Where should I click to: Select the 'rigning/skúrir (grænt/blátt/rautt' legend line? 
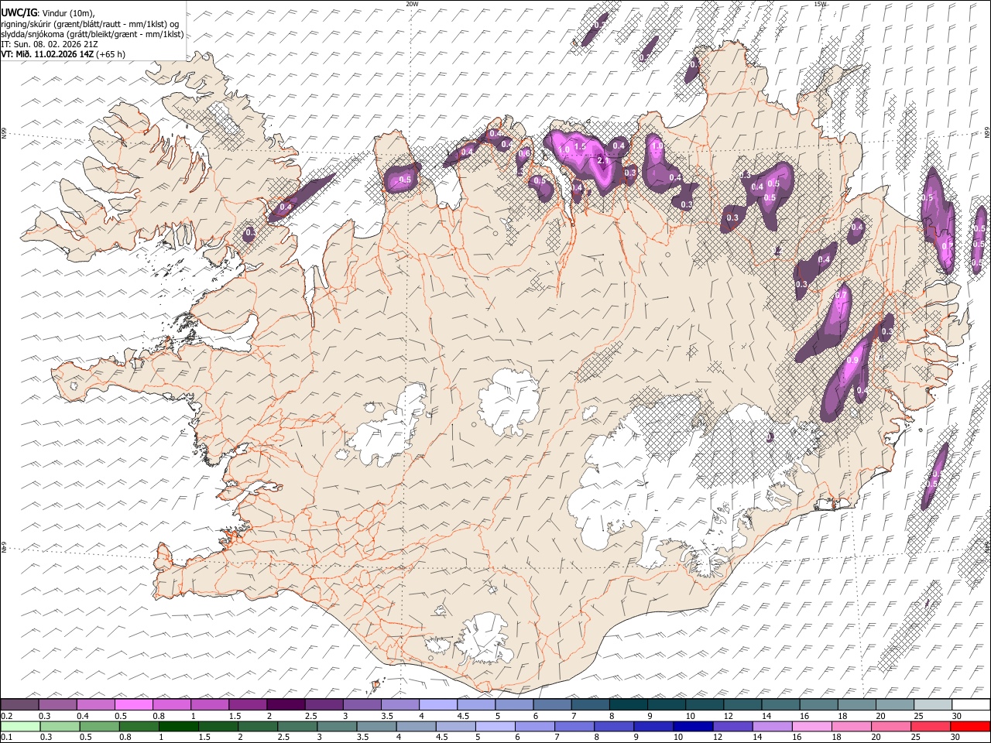tap(90, 23)
